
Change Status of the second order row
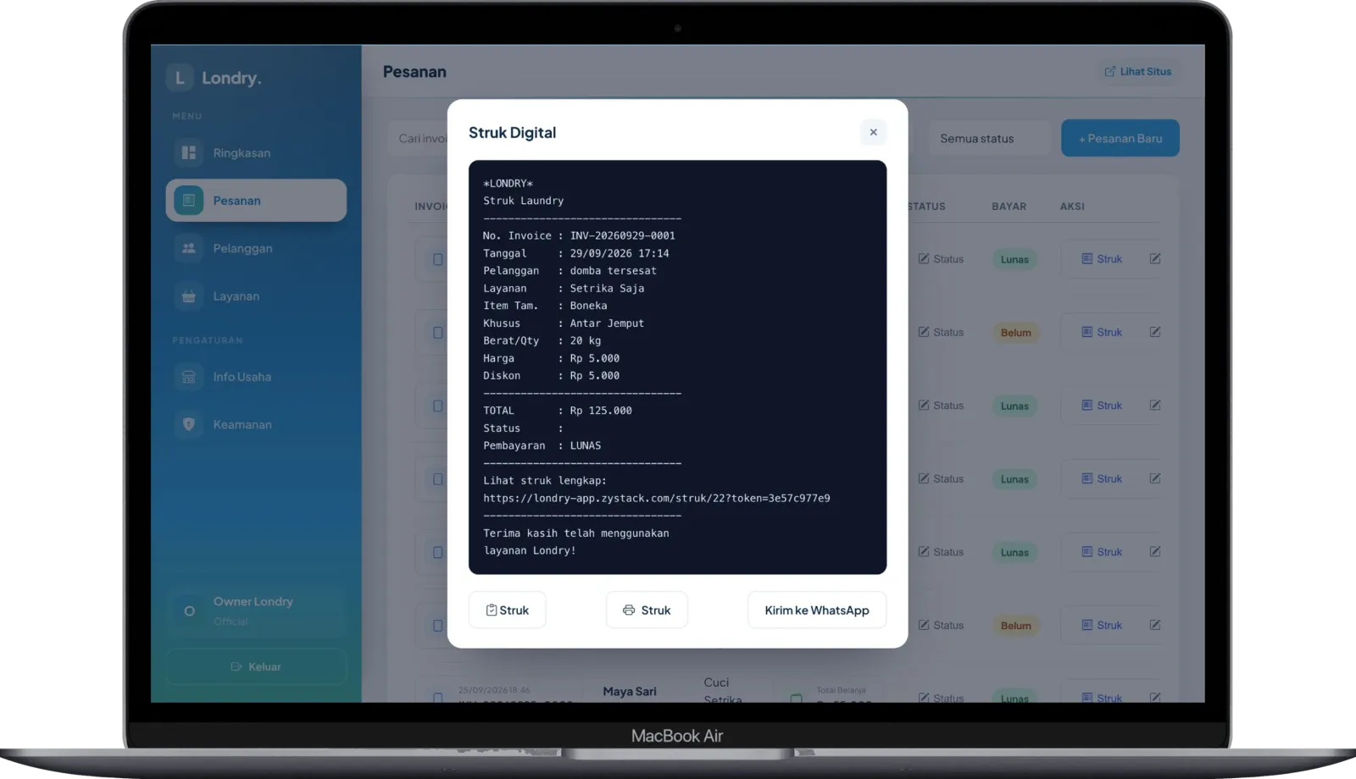coord(941,332)
